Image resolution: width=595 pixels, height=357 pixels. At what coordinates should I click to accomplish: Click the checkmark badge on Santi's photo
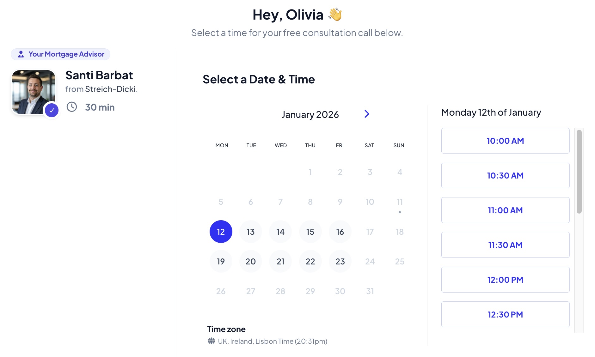pos(51,110)
